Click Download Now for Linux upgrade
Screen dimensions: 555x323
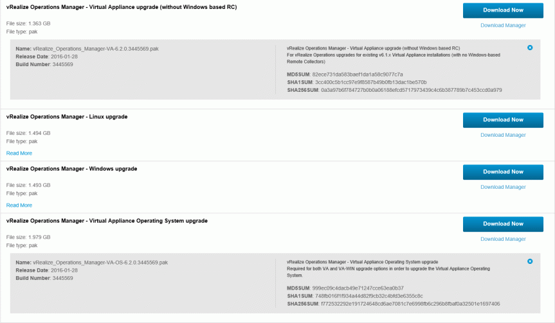tap(503, 119)
